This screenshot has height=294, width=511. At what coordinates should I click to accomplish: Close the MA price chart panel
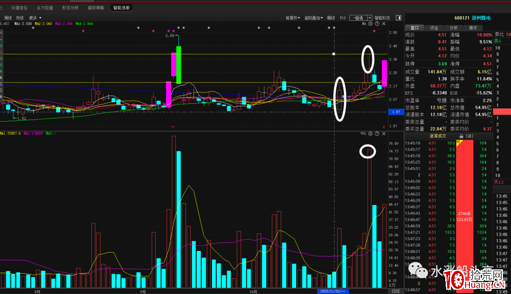(384, 24)
